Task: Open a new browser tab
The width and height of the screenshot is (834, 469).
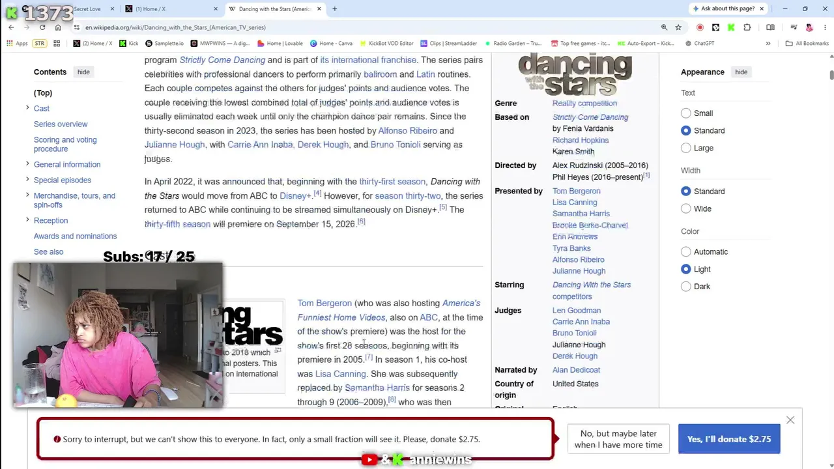Action: pyautogui.click(x=335, y=9)
